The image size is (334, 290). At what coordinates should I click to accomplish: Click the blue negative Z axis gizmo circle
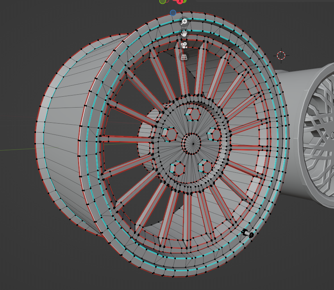173,13
